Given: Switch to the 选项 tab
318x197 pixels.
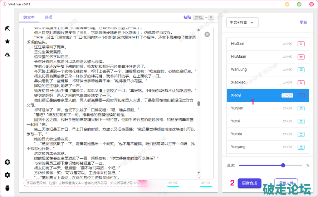Looking at the screenshot, I should coord(49,17).
